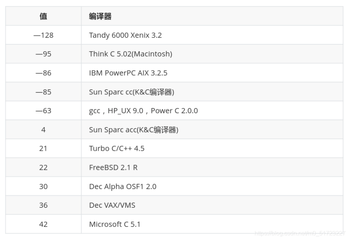349x240 pixels.
Task: Select Think C 5.02(Macintosh) entry
Action: coord(130,54)
